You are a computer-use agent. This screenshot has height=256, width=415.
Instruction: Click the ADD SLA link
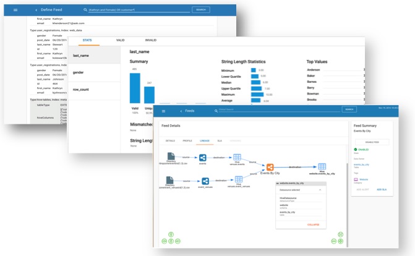(x=382, y=190)
